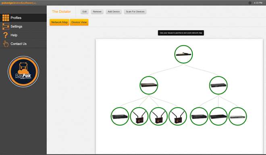Select the left second-level switch node
Viewport: 266px width, 155px height.
[149, 85]
